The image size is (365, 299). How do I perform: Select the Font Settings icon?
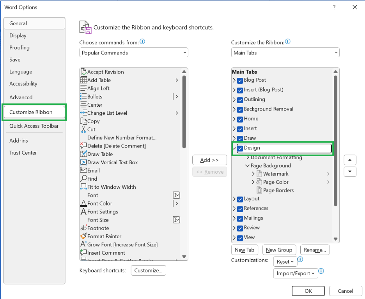coord(83,212)
